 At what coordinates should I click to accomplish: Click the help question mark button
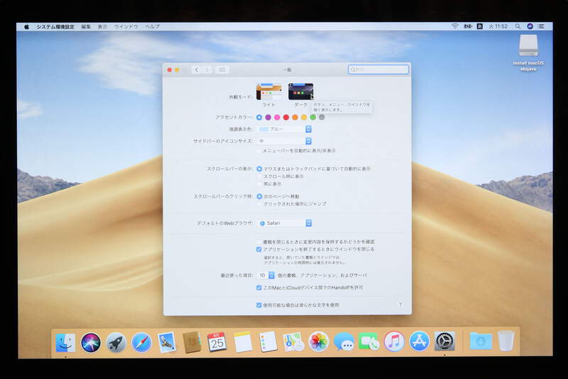(x=400, y=305)
